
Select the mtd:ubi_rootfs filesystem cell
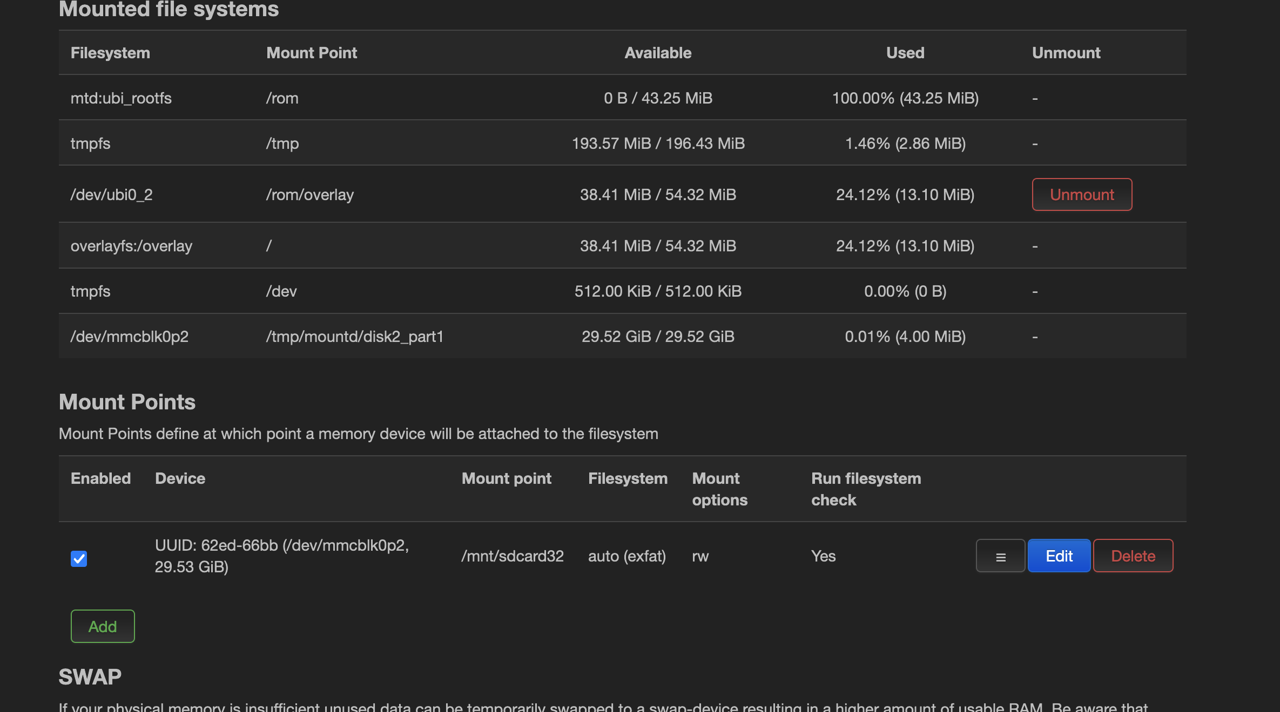pyautogui.click(x=121, y=98)
